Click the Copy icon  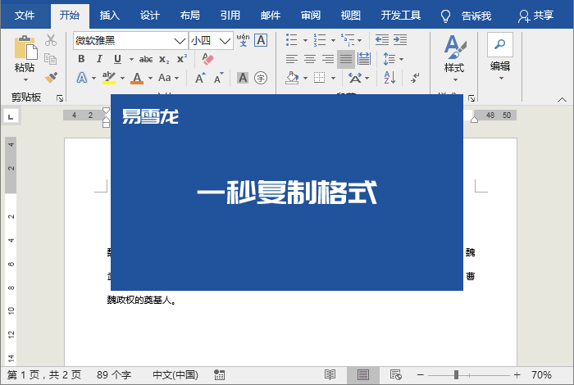[x=51, y=59]
